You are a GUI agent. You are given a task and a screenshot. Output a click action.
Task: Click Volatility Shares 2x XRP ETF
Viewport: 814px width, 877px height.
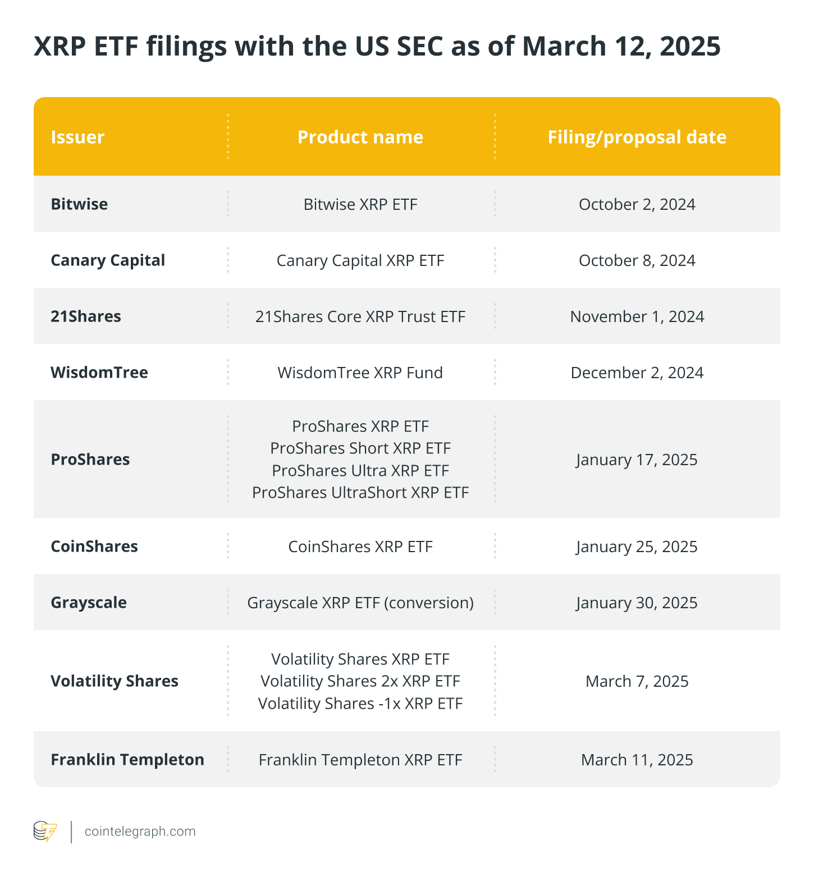coord(360,681)
